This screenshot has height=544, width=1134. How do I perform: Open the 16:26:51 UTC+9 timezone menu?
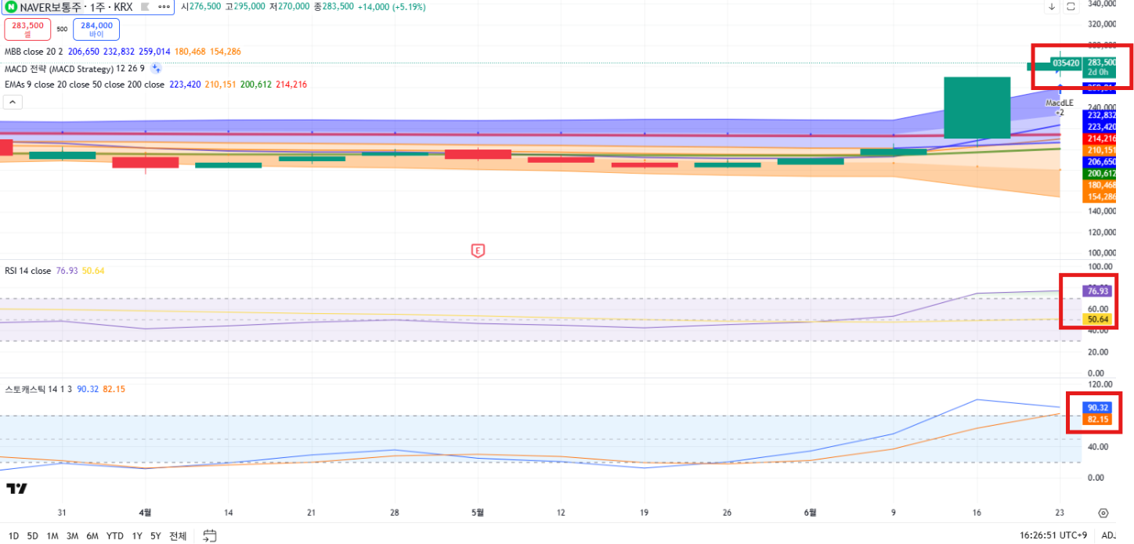click(1053, 535)
